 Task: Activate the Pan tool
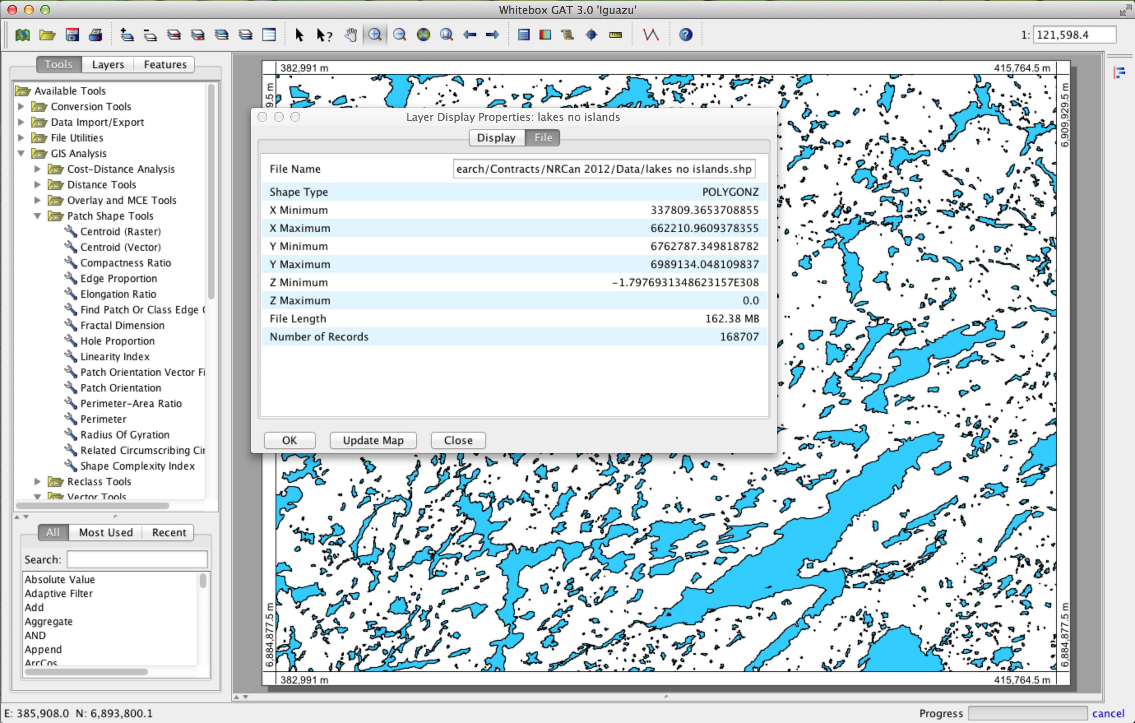351,35
